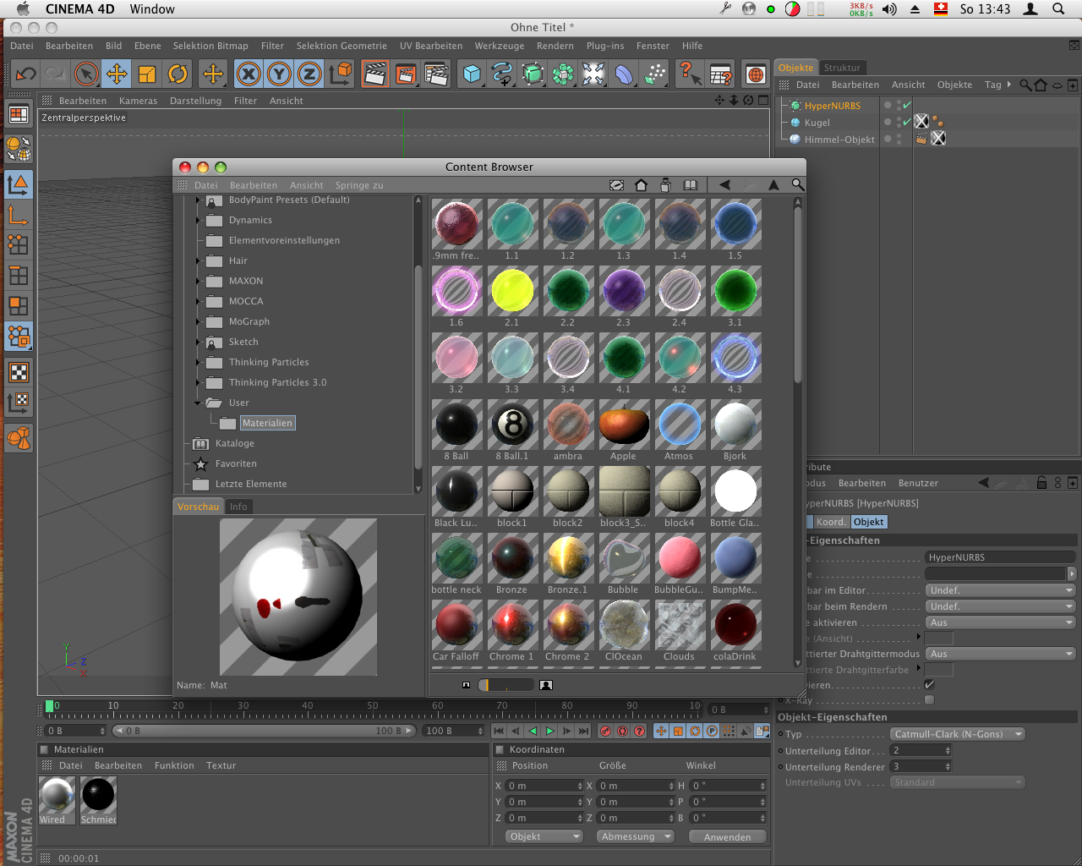Add a HyperNURBS generator from toolbar

[x=533, y=74]
